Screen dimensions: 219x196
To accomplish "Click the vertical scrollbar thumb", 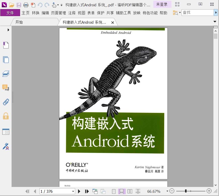I will click(215, 36).
